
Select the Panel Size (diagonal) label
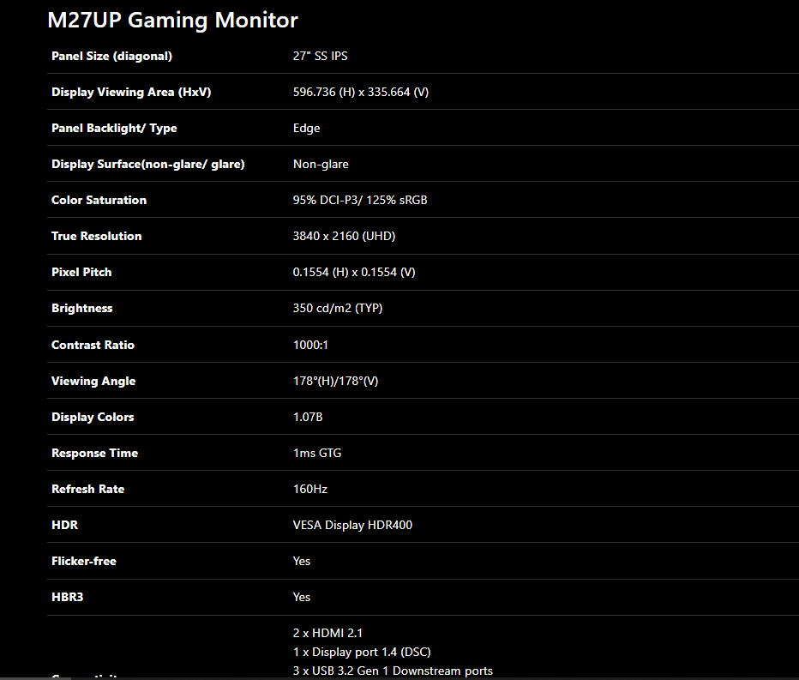(x=111, y=56)
